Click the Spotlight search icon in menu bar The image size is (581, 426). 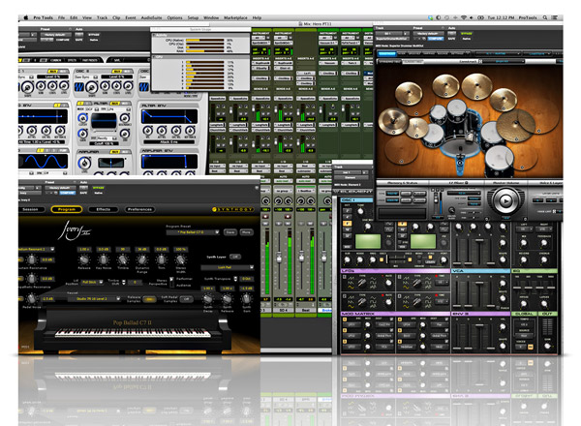point(545,17)
